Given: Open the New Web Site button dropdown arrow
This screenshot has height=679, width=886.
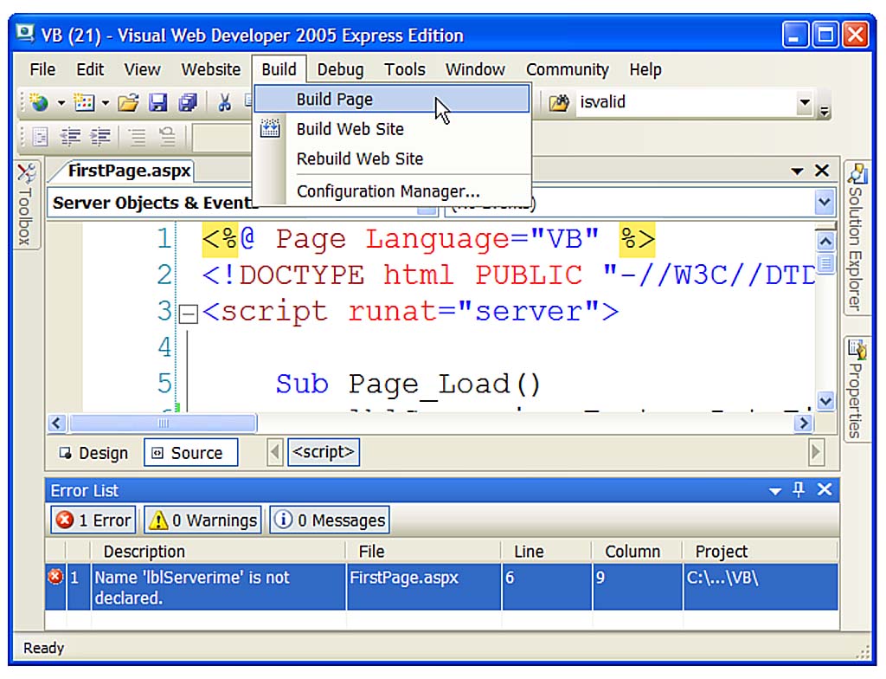Looking at the screenshot, I should click(x=61, y=103).
